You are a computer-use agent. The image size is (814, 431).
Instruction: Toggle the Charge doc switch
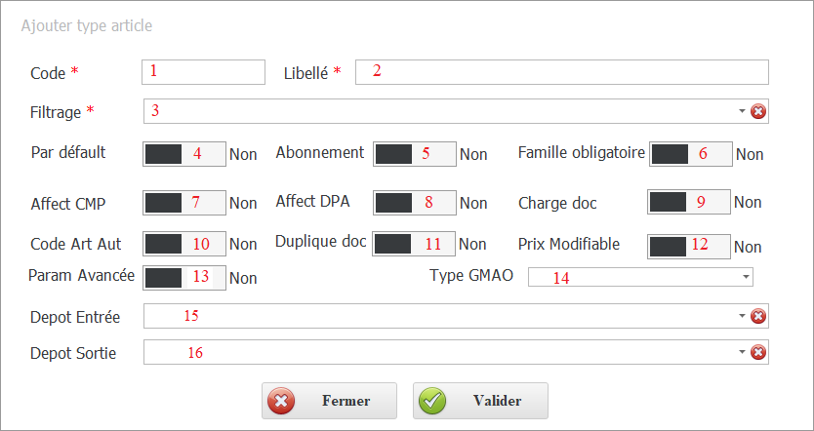click(689, 202)
